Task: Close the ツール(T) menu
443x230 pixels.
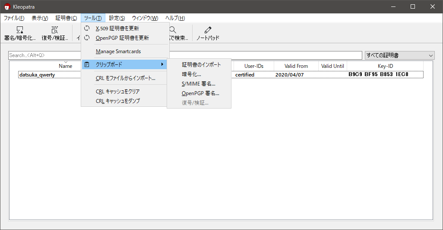Action: coord(93,18)
